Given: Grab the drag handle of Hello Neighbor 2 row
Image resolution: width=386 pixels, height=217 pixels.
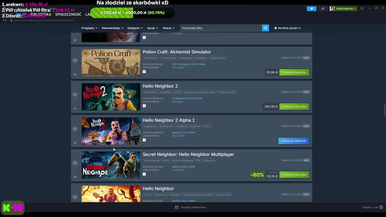Looking at the screenshot, I should (x=75, y=95).
